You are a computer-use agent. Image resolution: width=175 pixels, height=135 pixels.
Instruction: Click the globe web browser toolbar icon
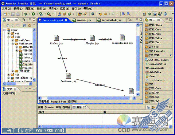click(x=93, y=14)
